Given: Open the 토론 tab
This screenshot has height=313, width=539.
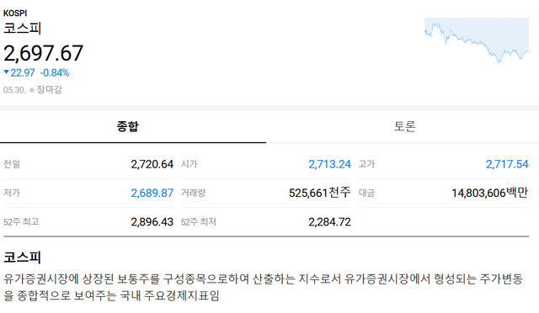Looking at the screenshot, I should [404, 126].
